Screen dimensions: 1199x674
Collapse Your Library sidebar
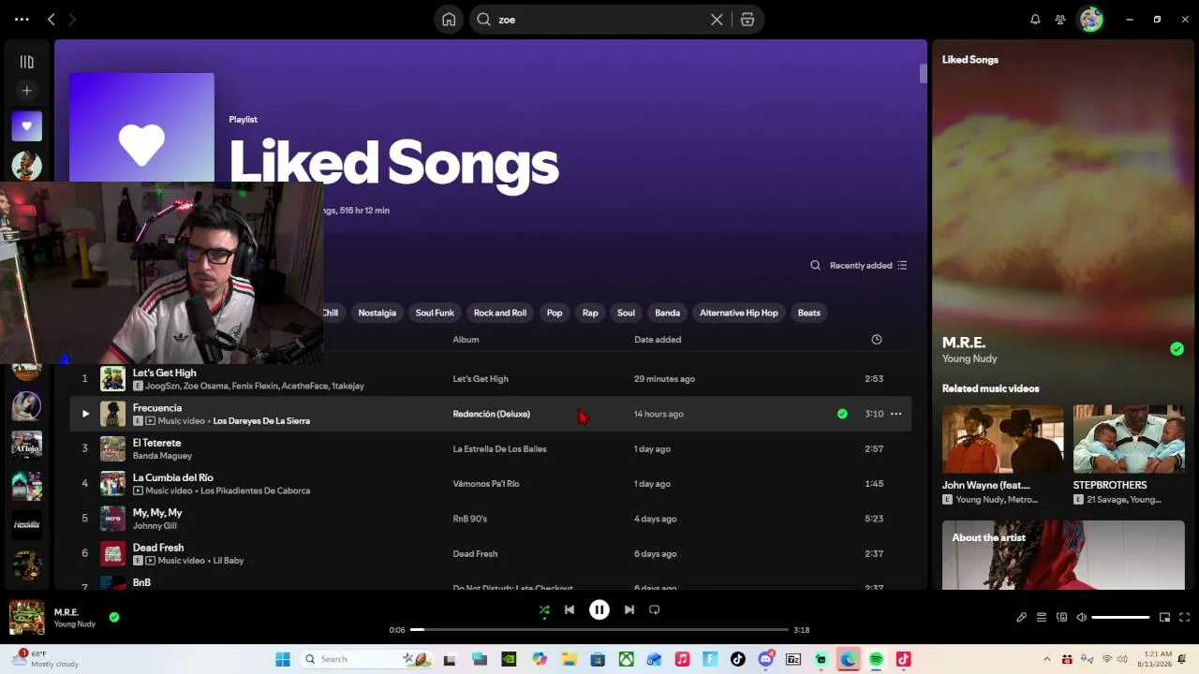[x=27, y=62]
